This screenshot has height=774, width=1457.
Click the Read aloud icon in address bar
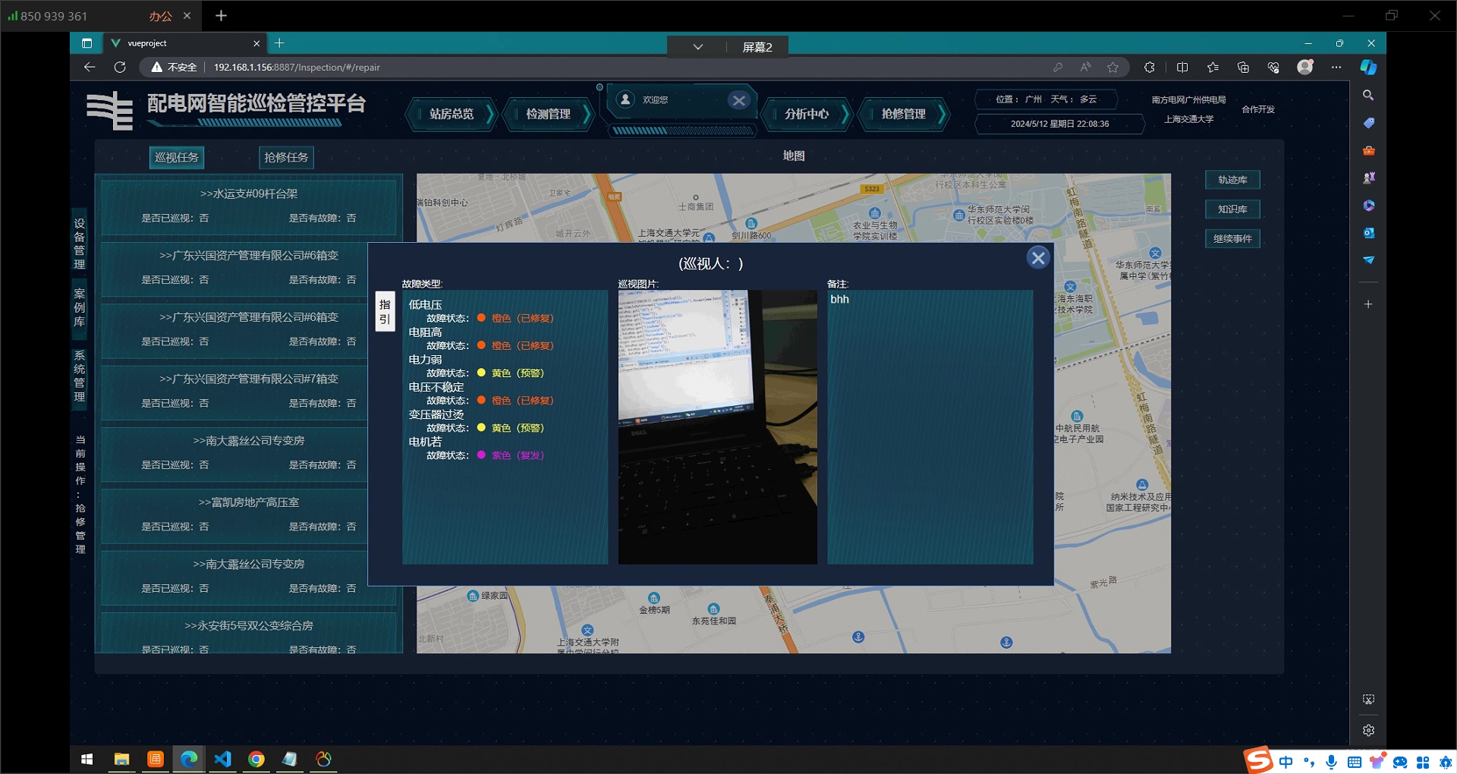[1085, 67]
